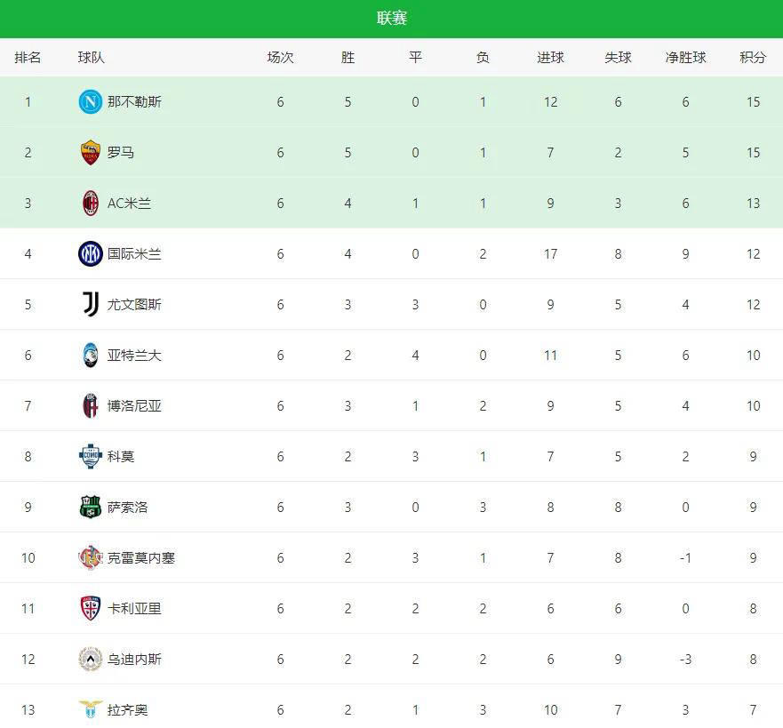Click the AC Milan crest icon
The width and height of the screenshot is (783, 728).
pyautogui.click(x=91, y=204)
